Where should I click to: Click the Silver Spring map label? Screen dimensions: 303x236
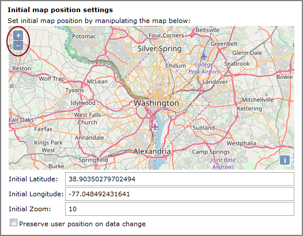(x=160, y=49)
